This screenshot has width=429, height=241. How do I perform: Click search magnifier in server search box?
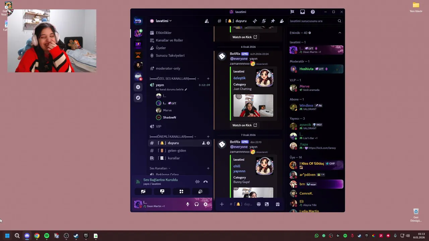pos(340,21)
